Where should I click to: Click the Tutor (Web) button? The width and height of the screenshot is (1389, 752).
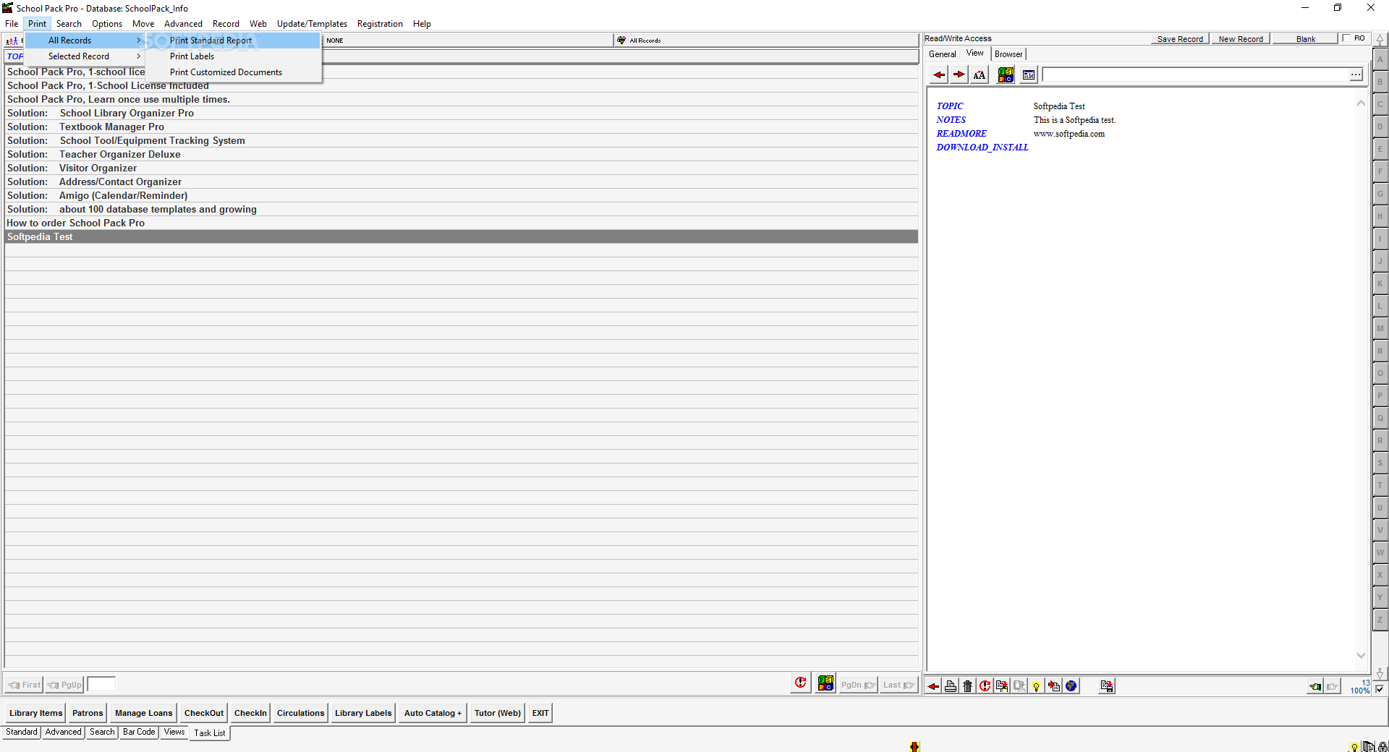point(498,713)
